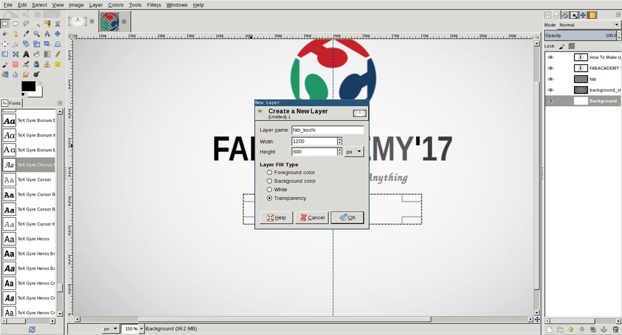Select the Eraser tool
Image resolution: width=622 pixels, height=335 pixels.
(15, 64)
